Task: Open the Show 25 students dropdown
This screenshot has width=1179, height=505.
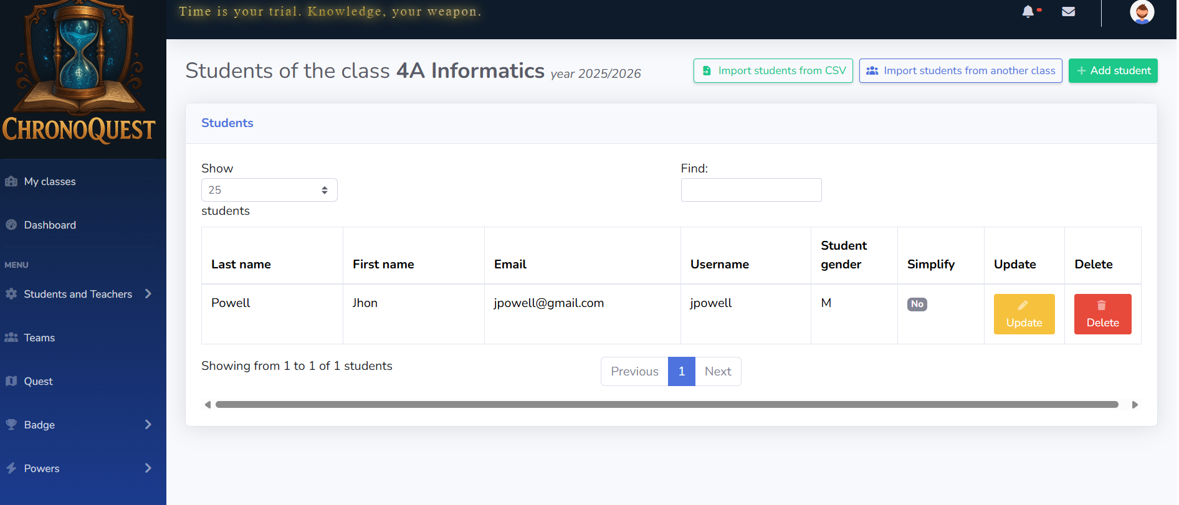Action: pos(269,190)
